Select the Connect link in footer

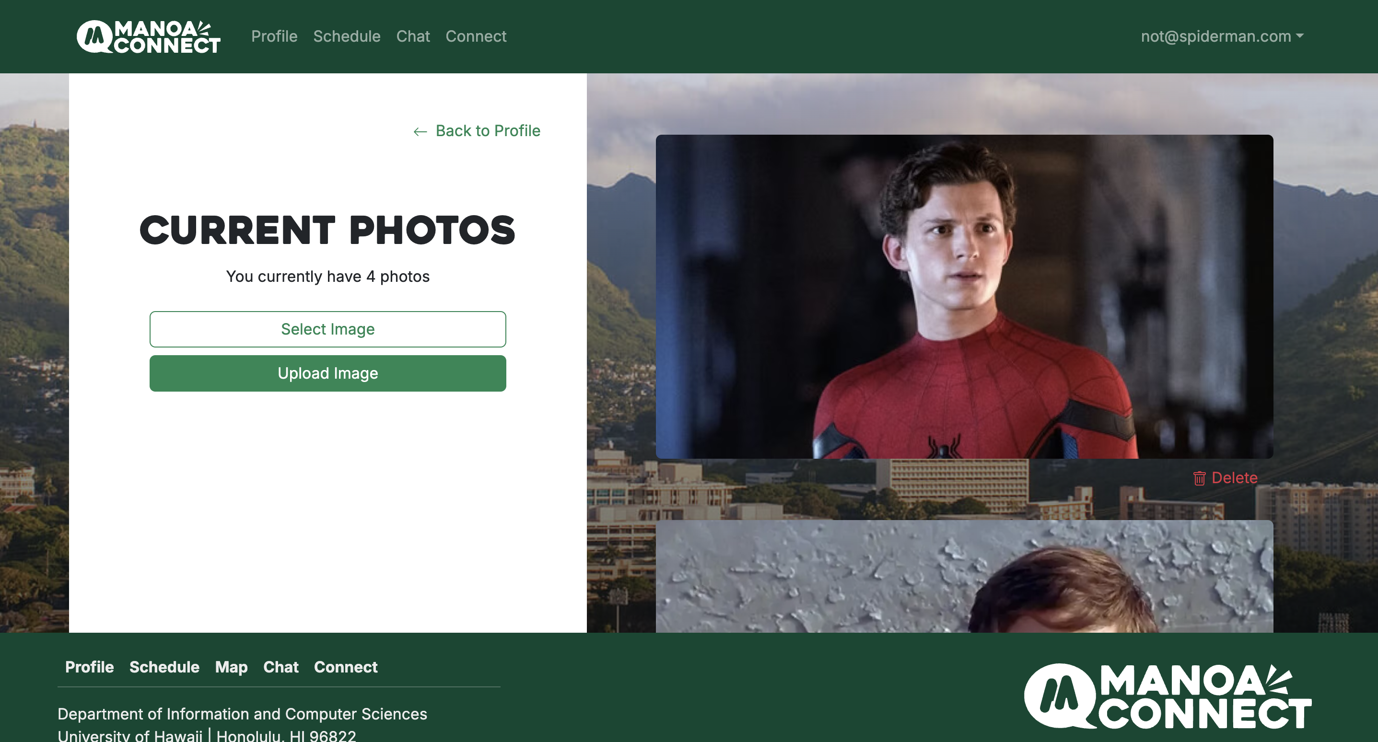tap(346, 667)
